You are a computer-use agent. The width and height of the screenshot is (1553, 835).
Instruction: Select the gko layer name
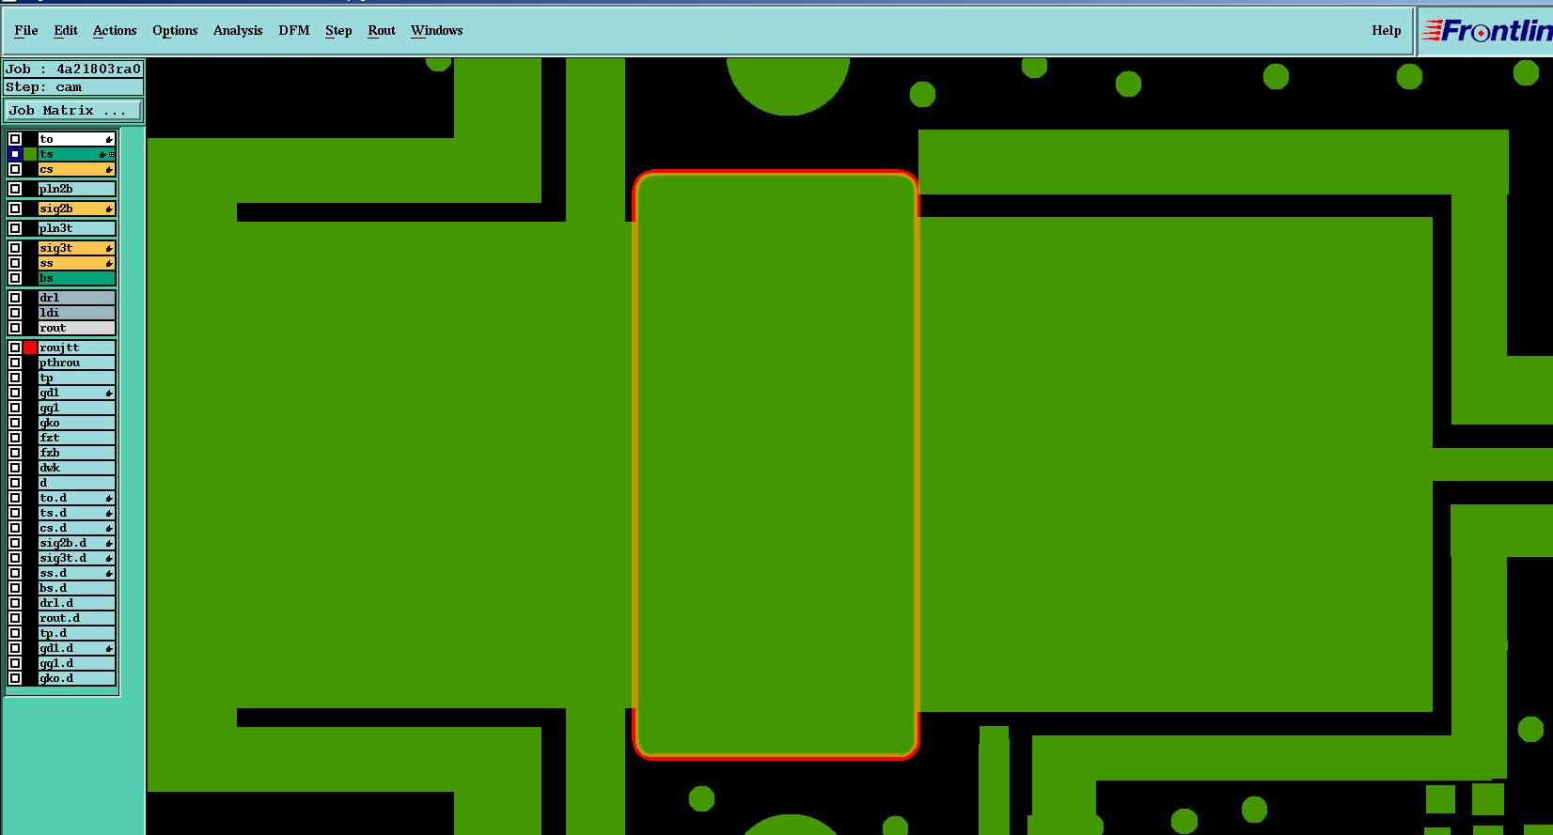pyautogui.click(x=77, y=423)
